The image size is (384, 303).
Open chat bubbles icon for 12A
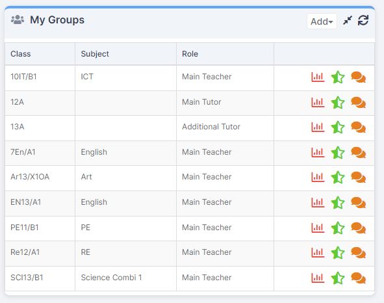click(x=358, y=103)
